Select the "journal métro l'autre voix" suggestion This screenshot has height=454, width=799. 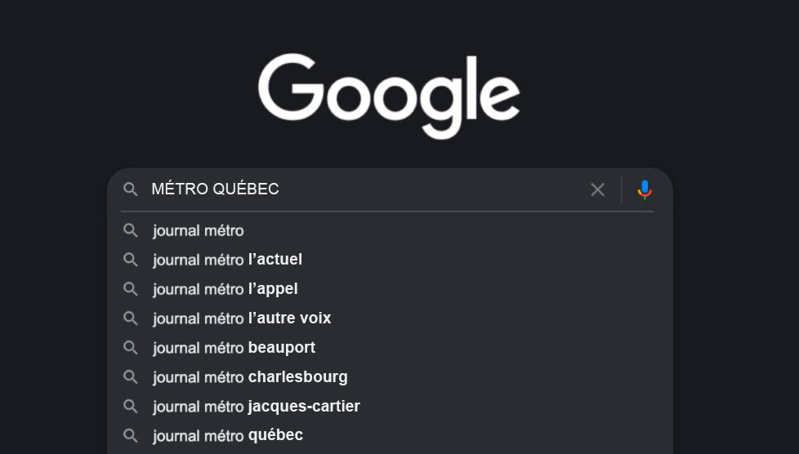tap(242, 318)
